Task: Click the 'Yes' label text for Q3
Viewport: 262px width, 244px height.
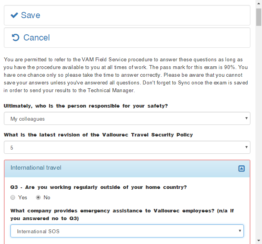Action: click(x=23, y=197)
